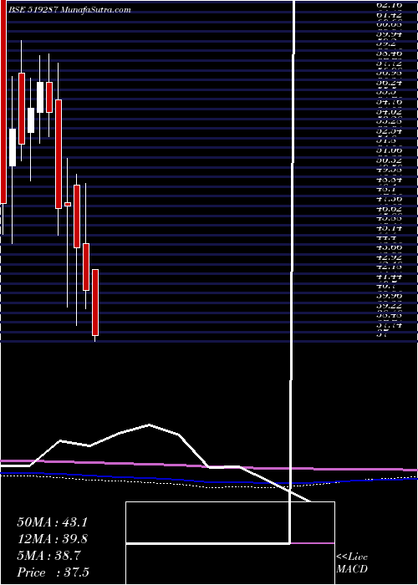This screenshot has width=418, height=585.
Task: Select the 'Price : 37.5' readout
Action: 53,572
